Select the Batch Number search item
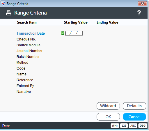Viewport: 149px width, 131px height. (28, 57)
